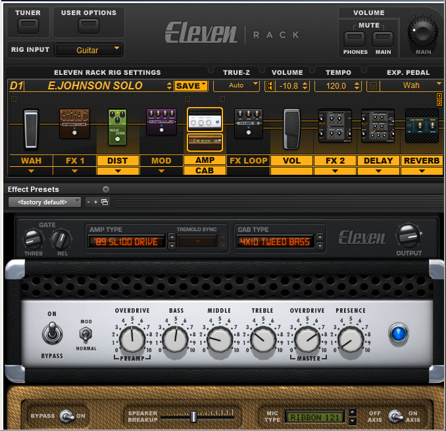Screen dimensions: 446x431
Task: Flip the amp ON/BYPASS switch
Action: [52, 333]
